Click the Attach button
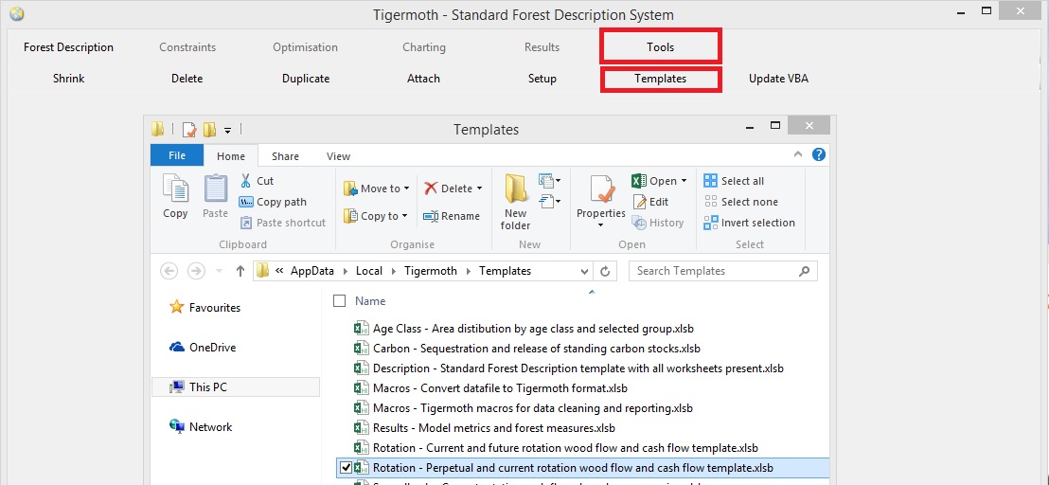This screenshot has height=485, width=1049. click(x=423, y=79)
